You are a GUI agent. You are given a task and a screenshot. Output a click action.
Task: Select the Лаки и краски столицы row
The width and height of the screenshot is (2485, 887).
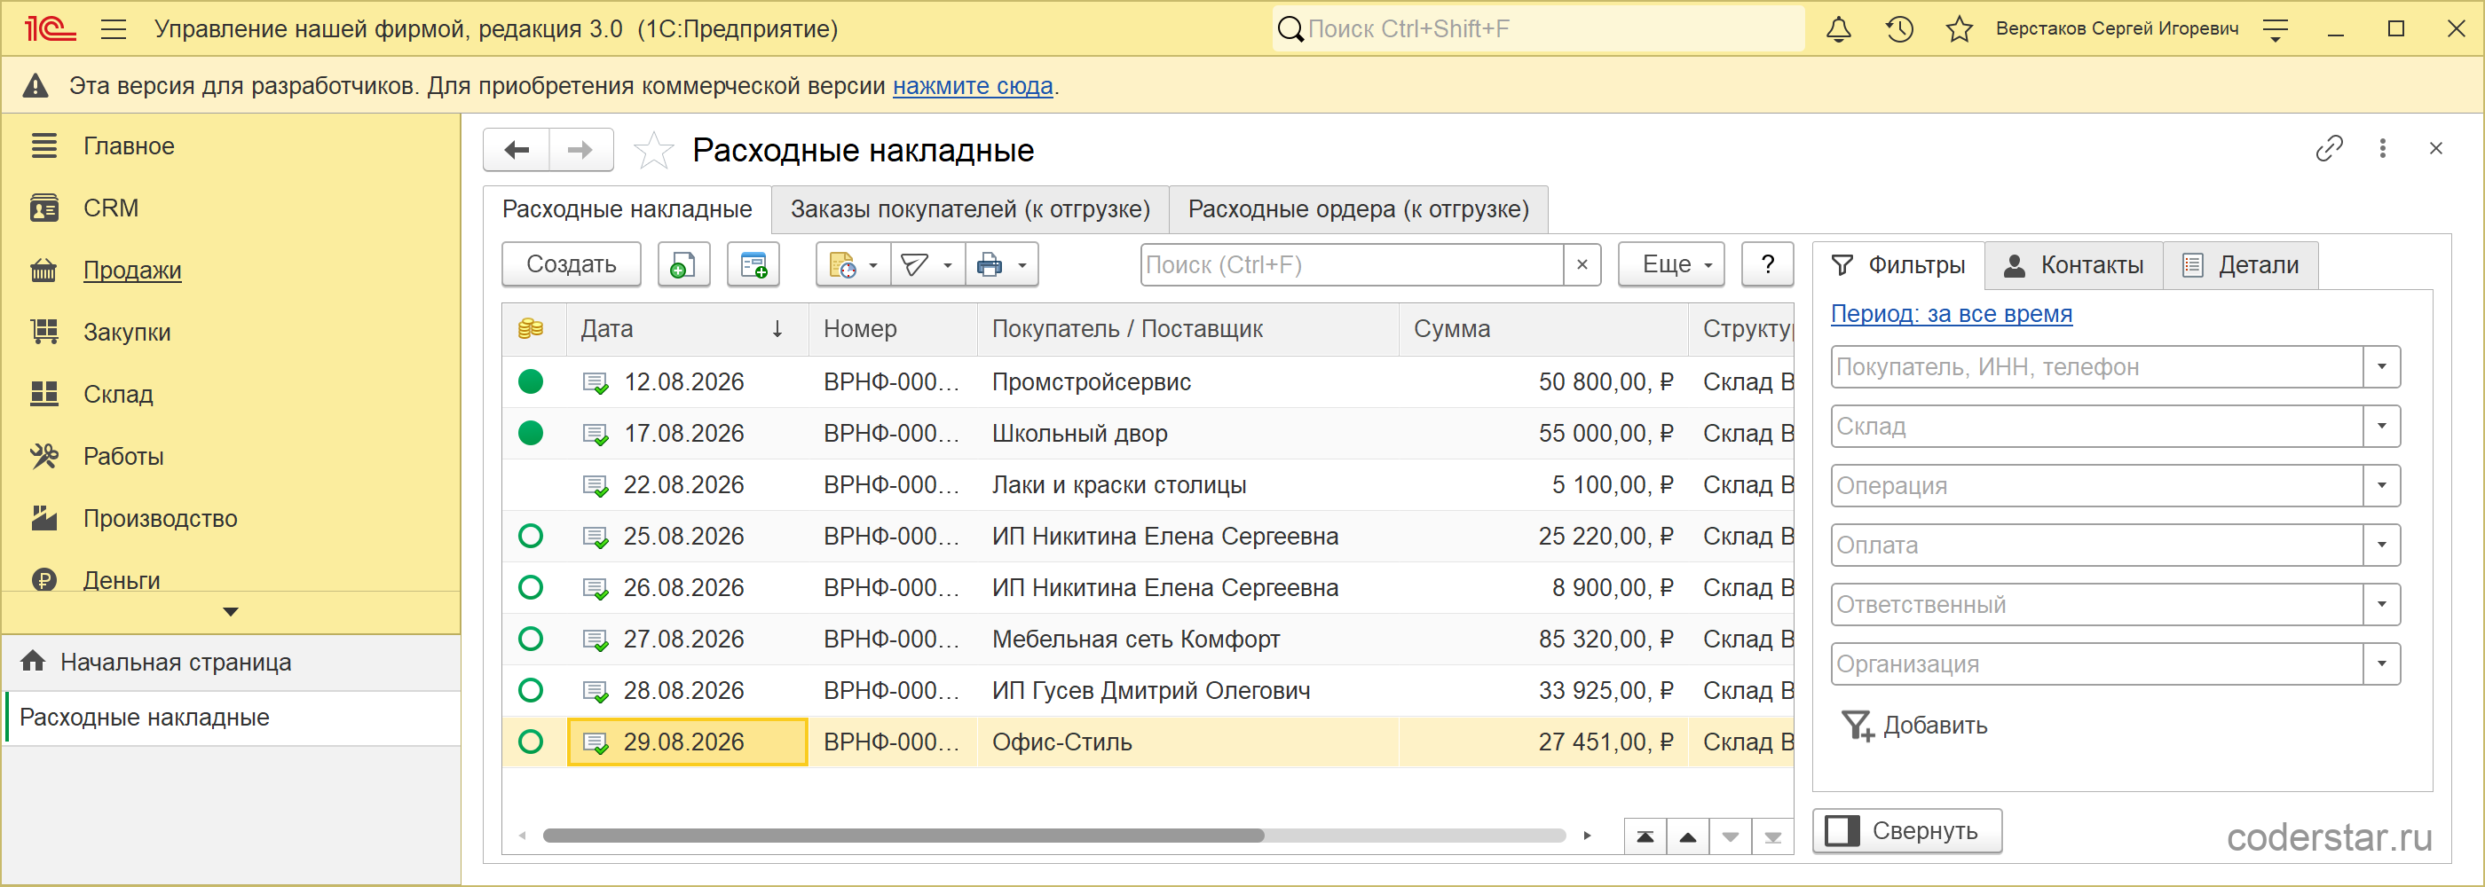[1148, 484]
